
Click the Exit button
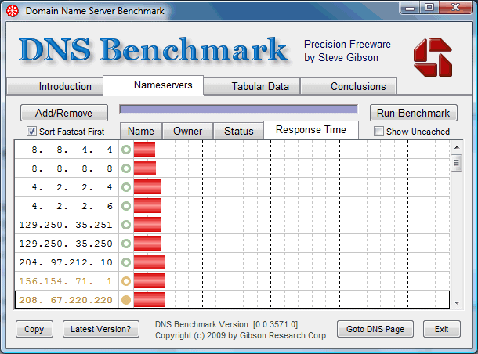pyautogui.click(x=441, y=329)
